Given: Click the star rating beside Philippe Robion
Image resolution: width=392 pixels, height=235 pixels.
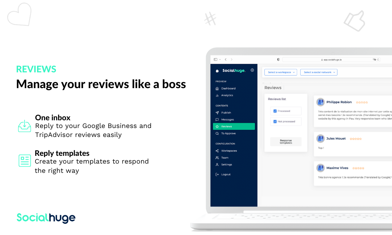Looking at the screenshot, I should 362,102.
